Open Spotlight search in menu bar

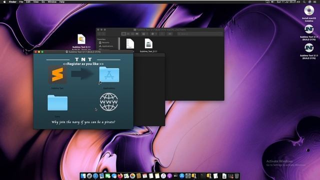pyautogui.click(x=304, y=2)
